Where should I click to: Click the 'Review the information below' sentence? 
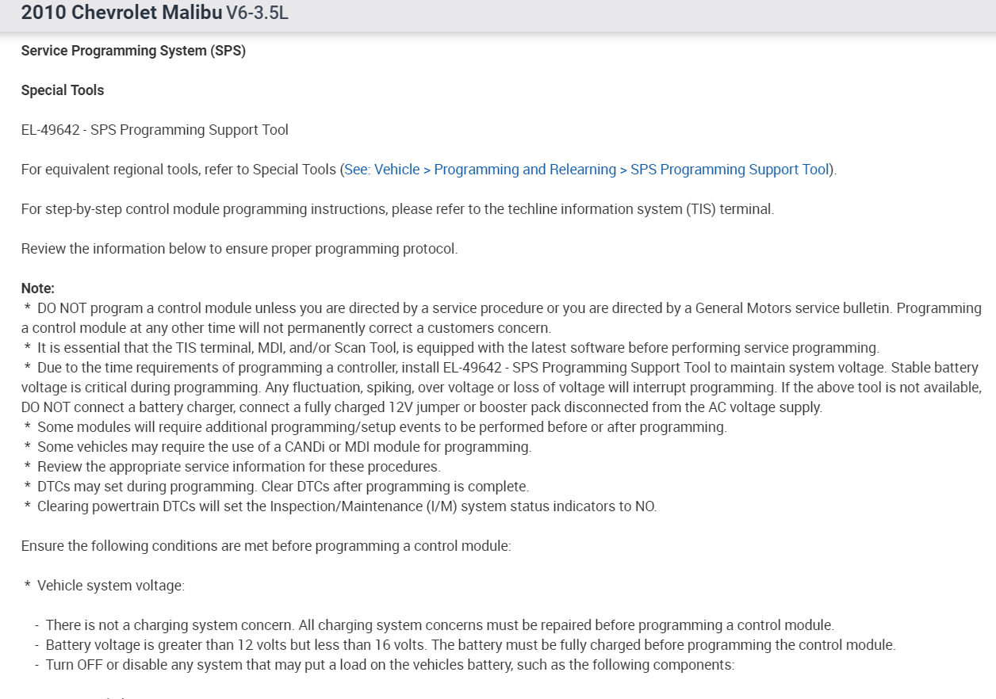[x=239, y=249]
